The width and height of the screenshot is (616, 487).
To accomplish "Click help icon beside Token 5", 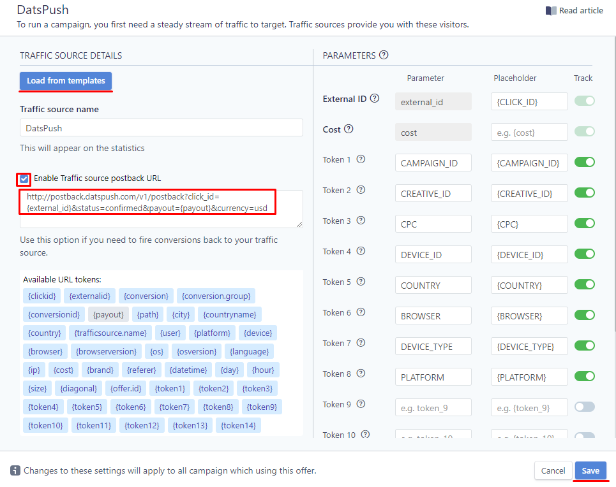I will 361,281.
